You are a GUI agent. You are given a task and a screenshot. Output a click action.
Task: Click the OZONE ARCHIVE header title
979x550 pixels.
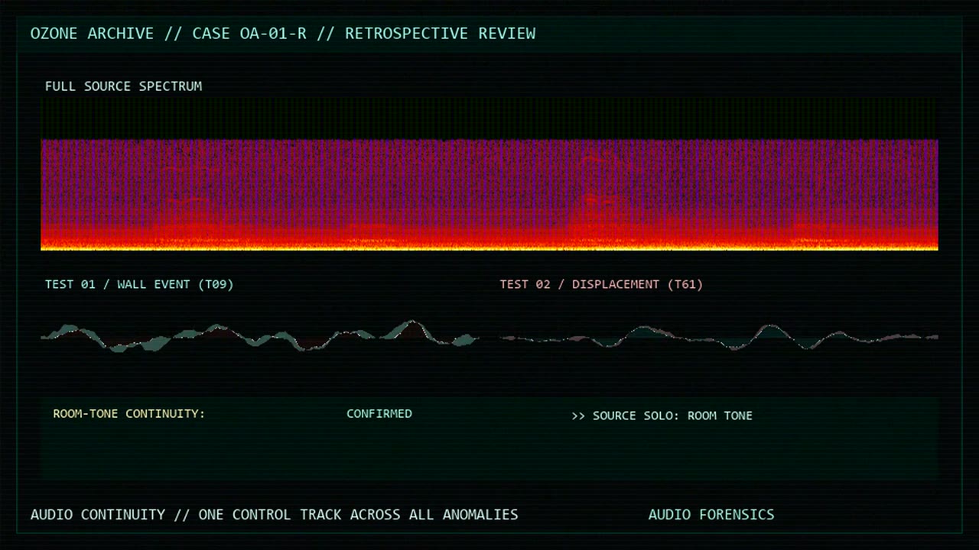(92, 34)
